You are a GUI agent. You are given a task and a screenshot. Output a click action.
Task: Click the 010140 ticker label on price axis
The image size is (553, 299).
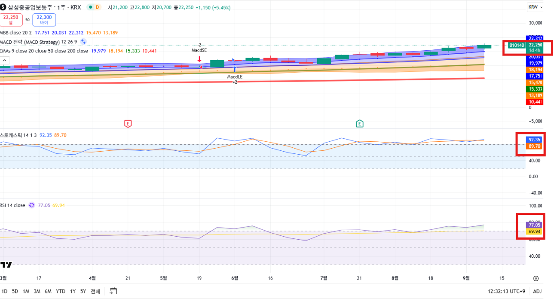[517, 45]
